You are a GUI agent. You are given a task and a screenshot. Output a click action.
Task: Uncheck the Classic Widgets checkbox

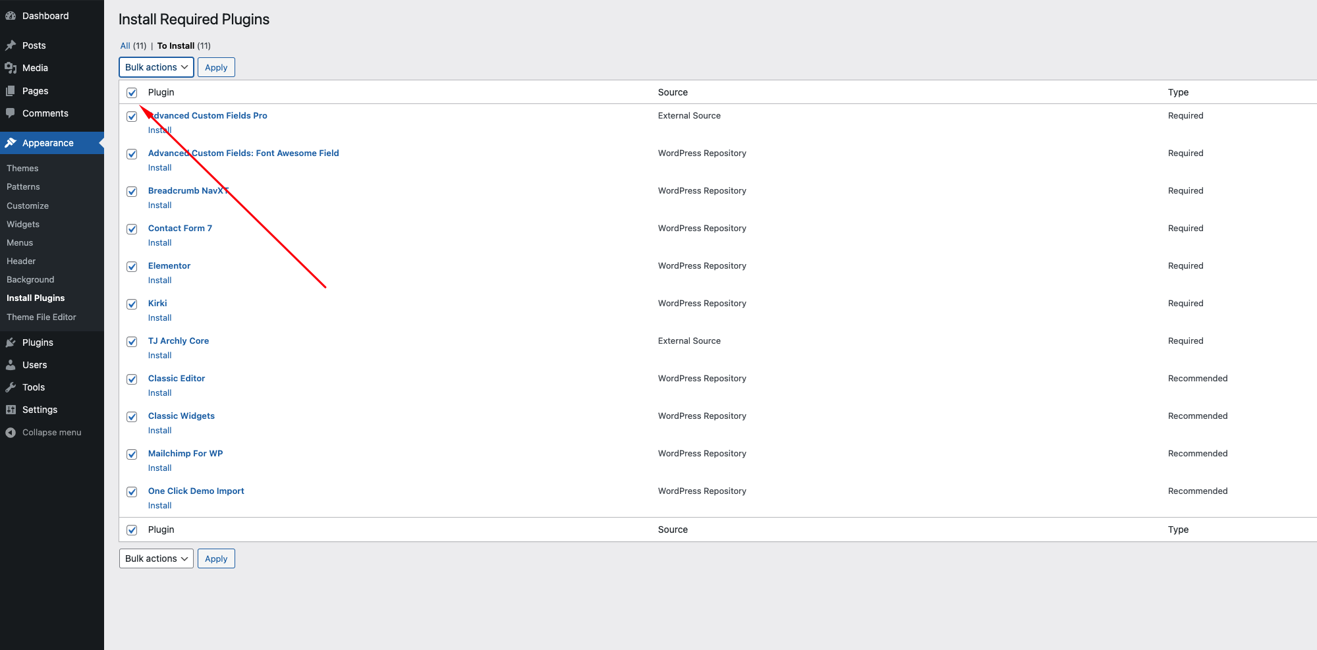132,417
